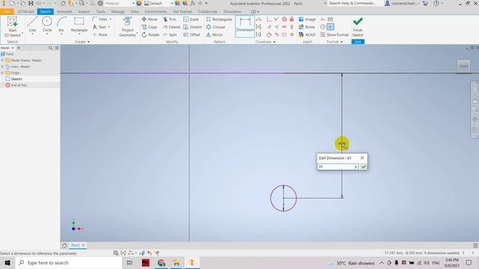Click the color wheel appearance swatch
479x269 pixels.
point(139,3)
